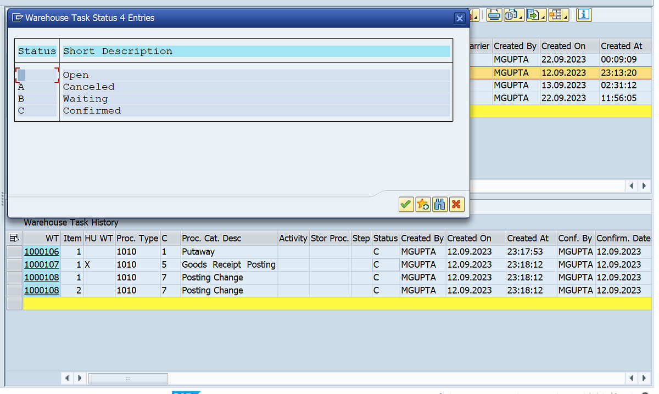Screen dimensions: 659x394
Task: Select the row checkbox for WT 1000106
Action: tap(14, 251)
